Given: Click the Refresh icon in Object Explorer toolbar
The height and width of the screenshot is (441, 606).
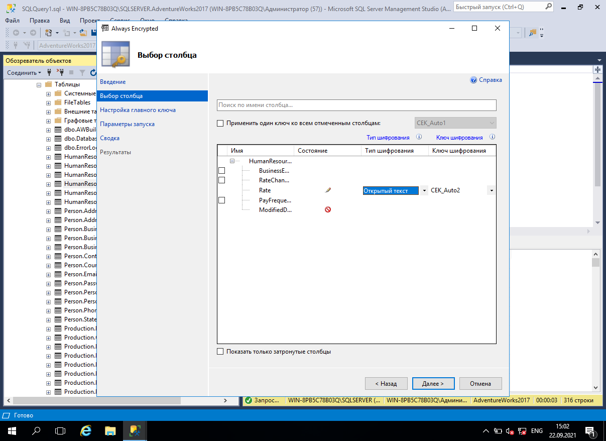Looking at the screenshot, I should click(x=93, y=73).
